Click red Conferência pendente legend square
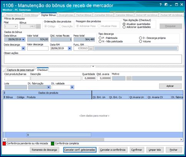This screenshot has width=186, height=157. click(x=4, y=143)
